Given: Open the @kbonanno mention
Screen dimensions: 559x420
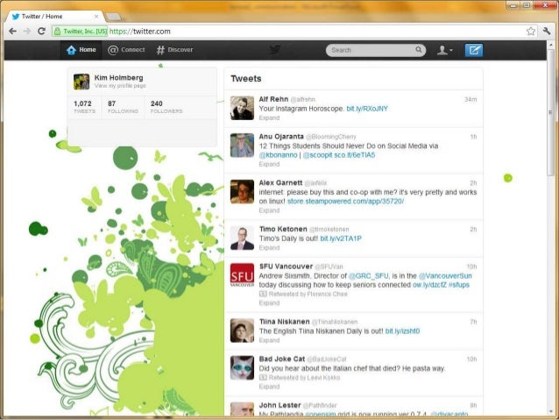Looking at the screenshot, I should (278, 155).
